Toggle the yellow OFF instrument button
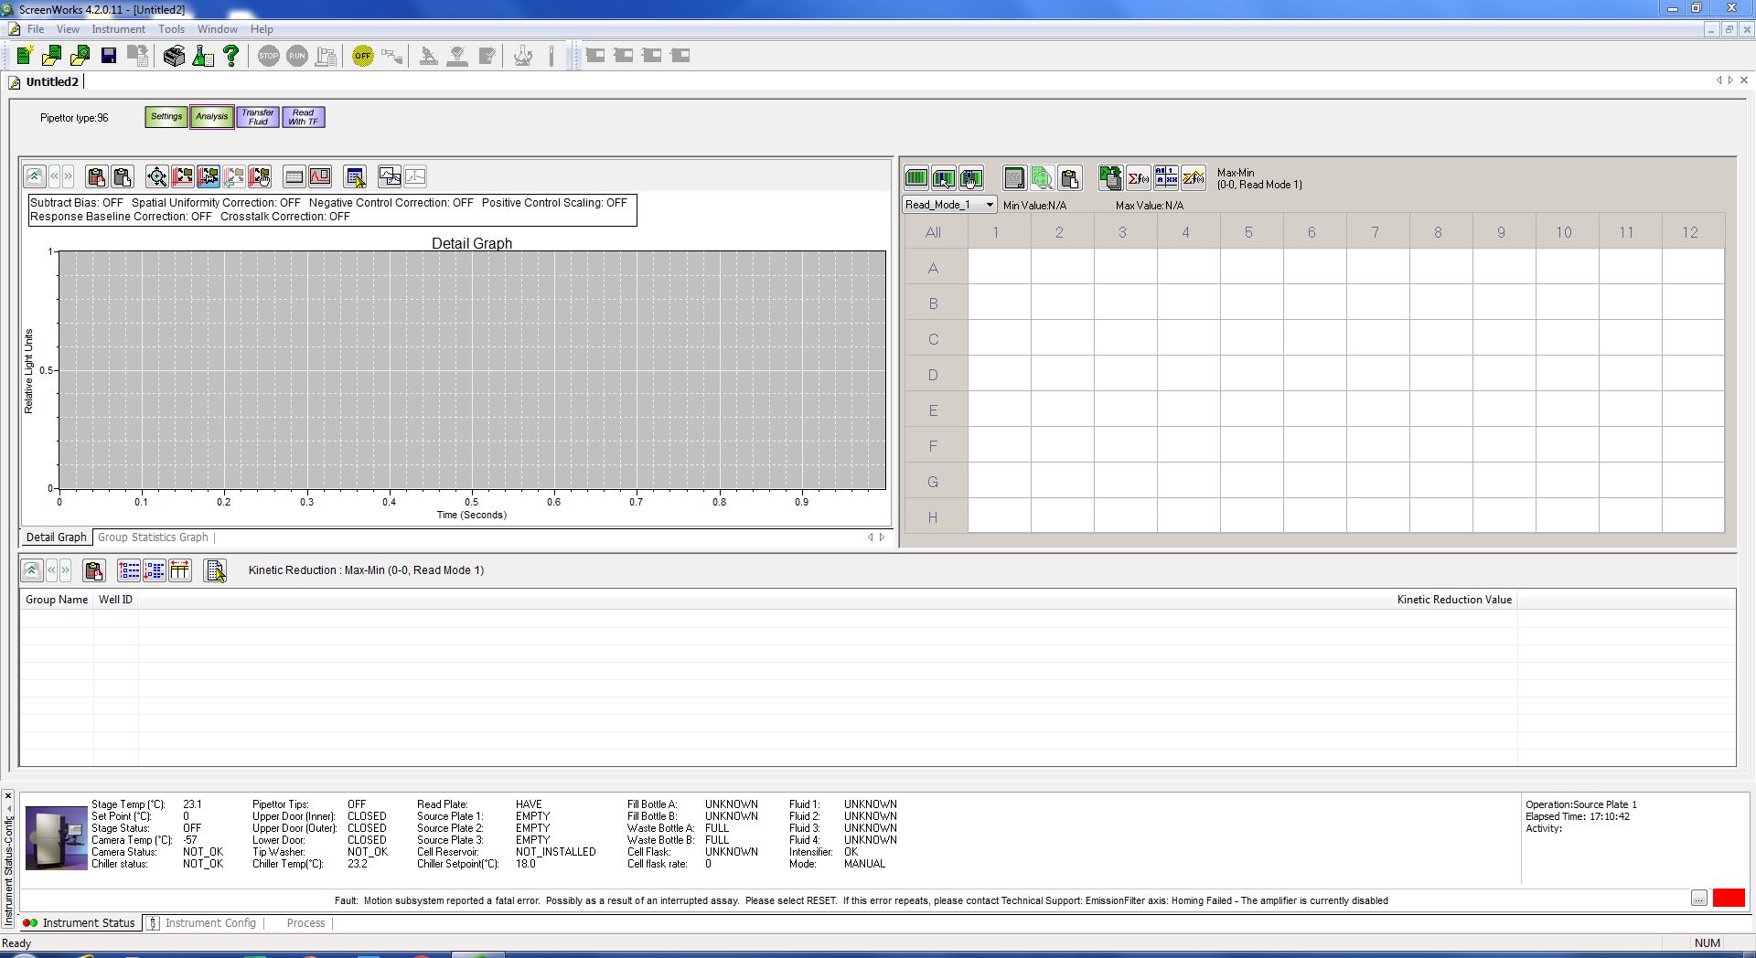Image resolution: width=1756 pixels, height=958 pixels. (363, 57)
